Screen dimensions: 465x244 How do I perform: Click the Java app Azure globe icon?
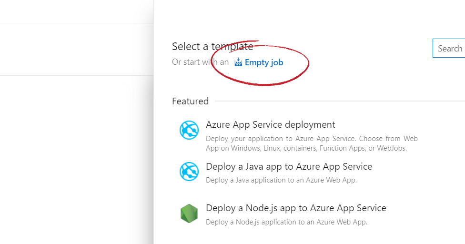[189, 172]
